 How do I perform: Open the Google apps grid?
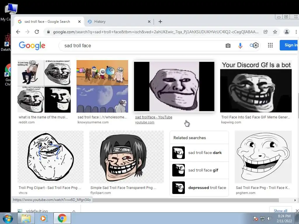click(270, 45)
